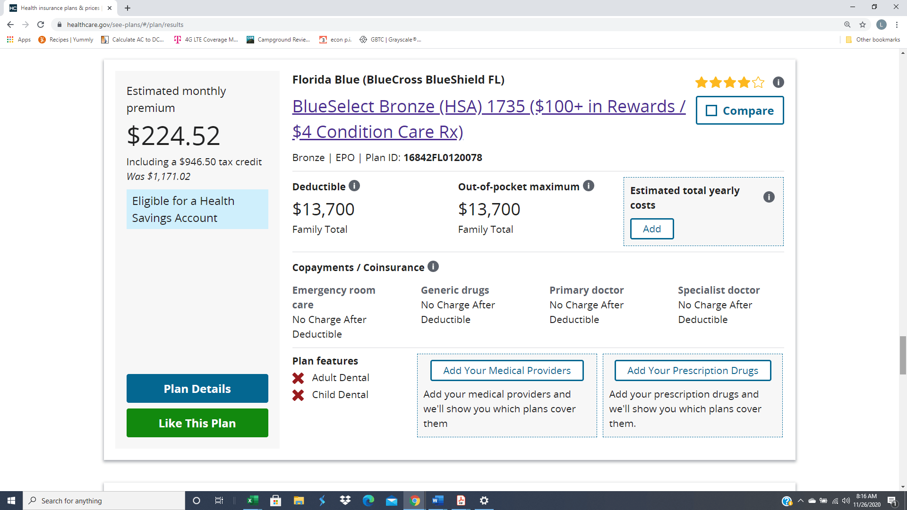
Task: Open a new browser tab
Action: coord(128,8)
